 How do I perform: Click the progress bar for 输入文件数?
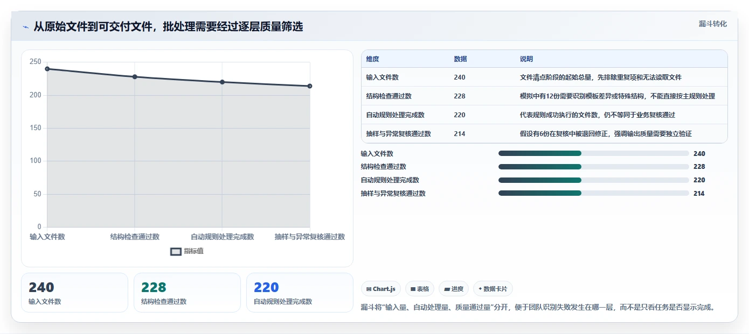pyautogui.click(x=594, y=153)
